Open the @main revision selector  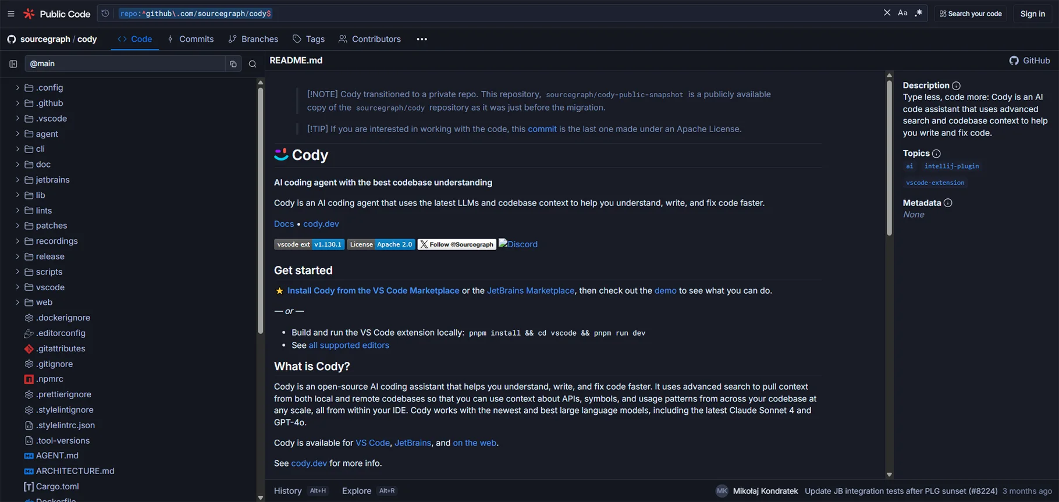coord(125,63)
